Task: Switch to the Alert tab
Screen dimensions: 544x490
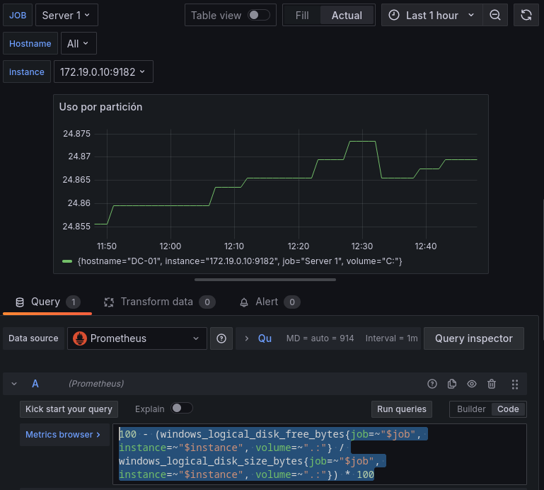Action: click(x=270, y=302)
